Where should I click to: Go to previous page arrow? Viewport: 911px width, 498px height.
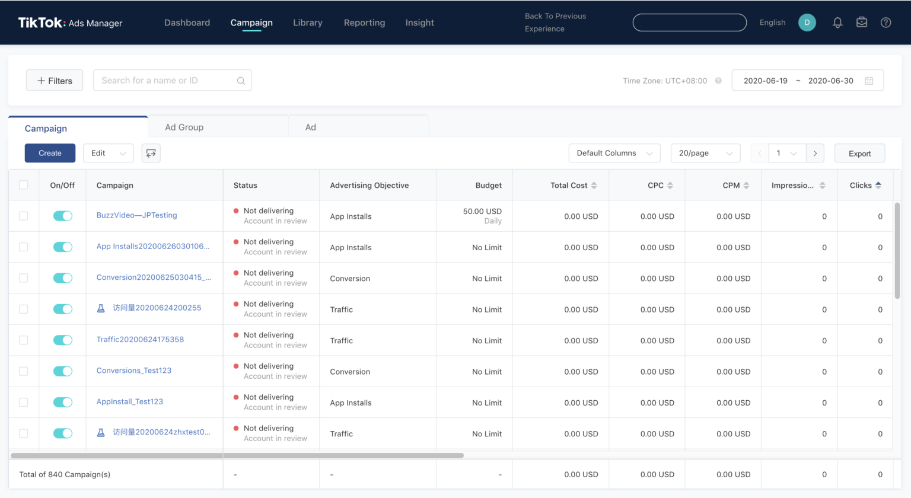tap(759, 153)
